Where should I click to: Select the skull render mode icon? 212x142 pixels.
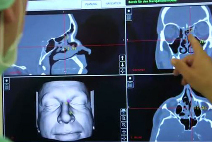pyautogui.click(x=124, y=112)
